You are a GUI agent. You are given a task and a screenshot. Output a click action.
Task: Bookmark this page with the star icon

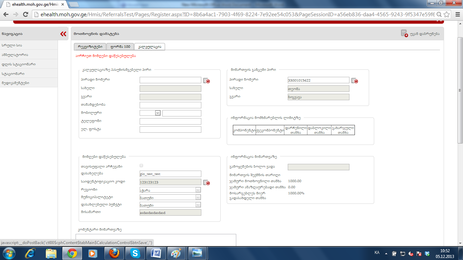point(447,15)
